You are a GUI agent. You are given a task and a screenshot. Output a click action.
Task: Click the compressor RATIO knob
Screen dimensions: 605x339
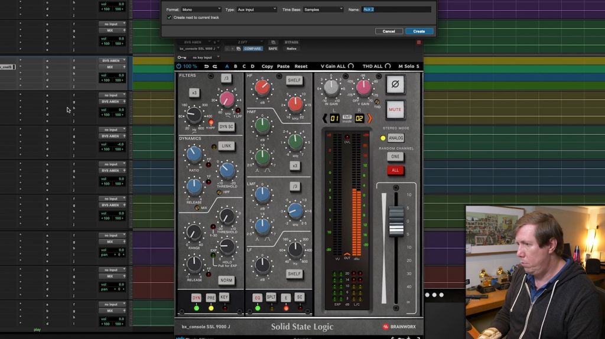[x=194, y=154]
